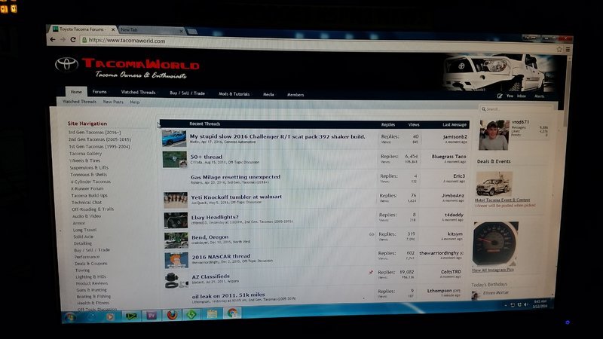Click the New Posts sub-navigation link
The width and height of the screenshot is (603, 339).
[113, 102]
